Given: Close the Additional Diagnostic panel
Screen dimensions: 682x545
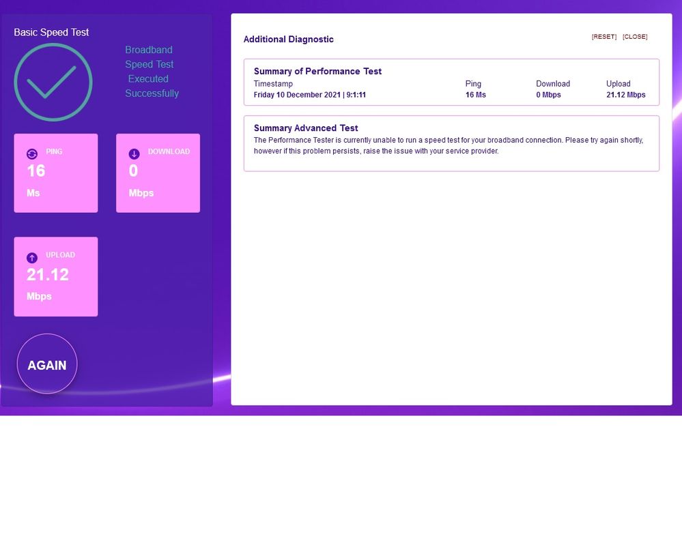Looking at the screenshot, I should pos(635,37).
